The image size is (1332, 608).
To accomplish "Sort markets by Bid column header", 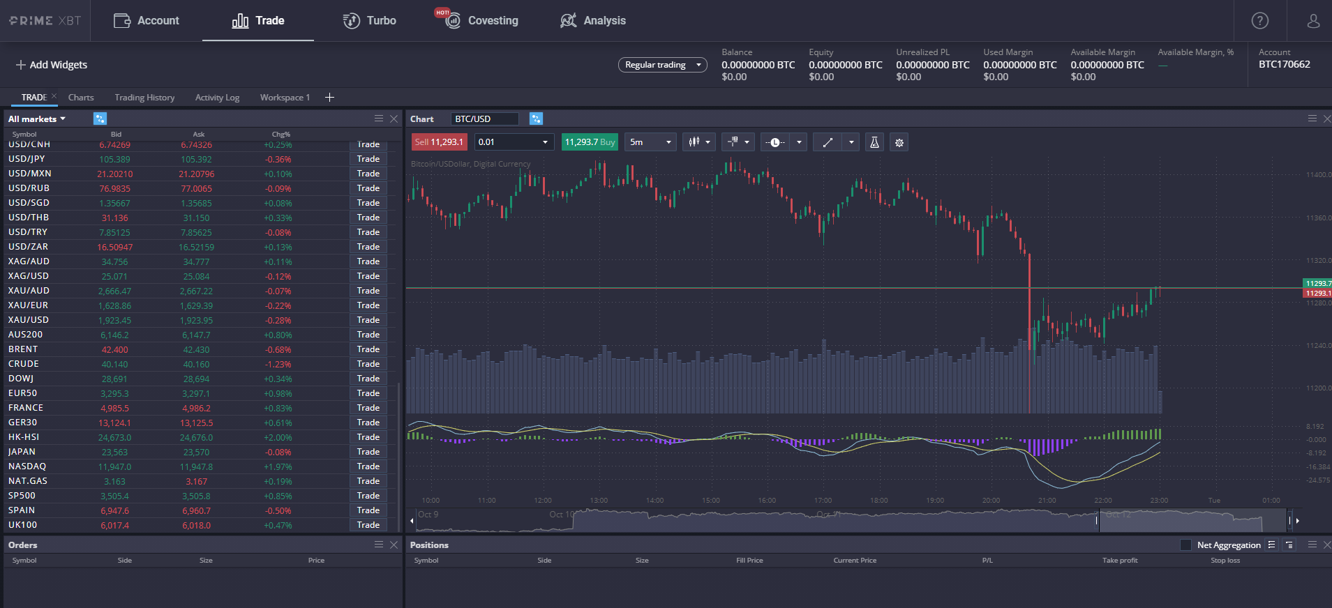I will coord(116,135).
